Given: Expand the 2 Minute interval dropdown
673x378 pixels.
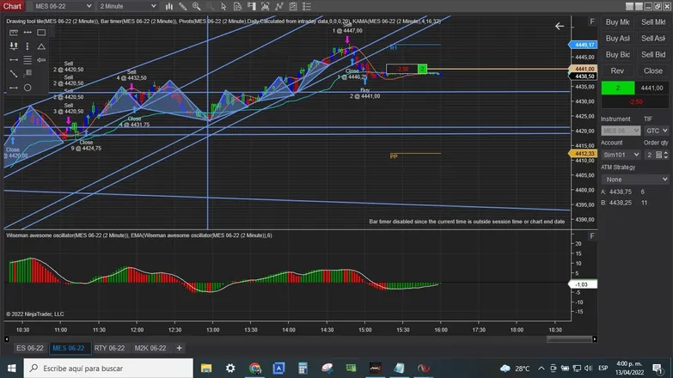Looking at the screenshot, I should click(x=128, y=6).
